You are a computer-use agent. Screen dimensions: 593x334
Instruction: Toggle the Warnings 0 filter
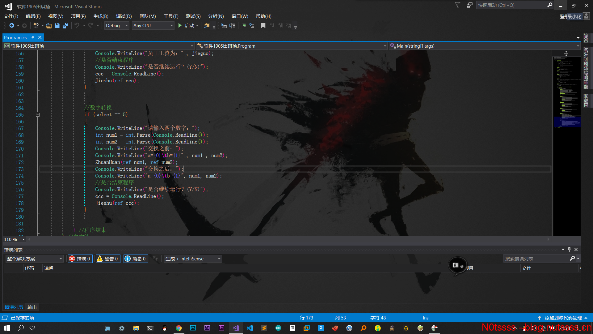point(107,259)
